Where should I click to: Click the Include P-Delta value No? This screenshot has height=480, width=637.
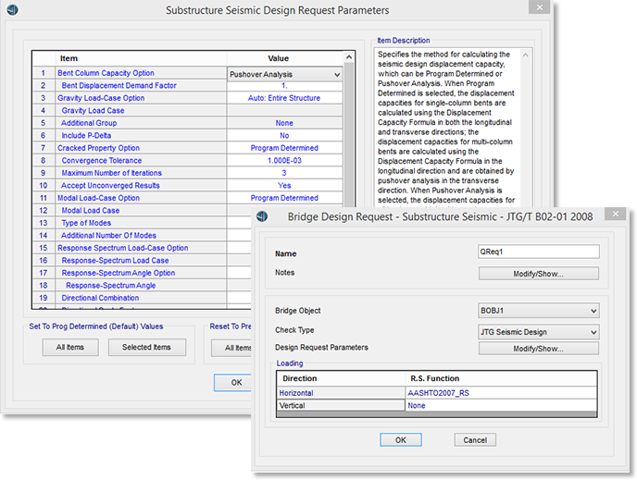(x=284, y=135)
